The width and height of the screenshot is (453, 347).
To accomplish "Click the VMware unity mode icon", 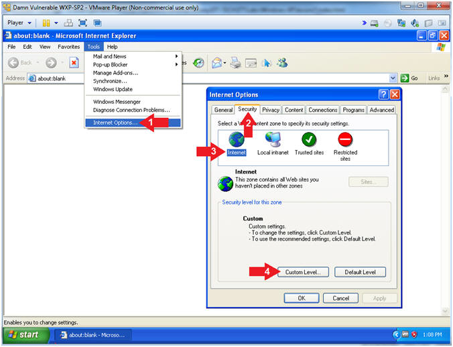I will pos(97,23).
